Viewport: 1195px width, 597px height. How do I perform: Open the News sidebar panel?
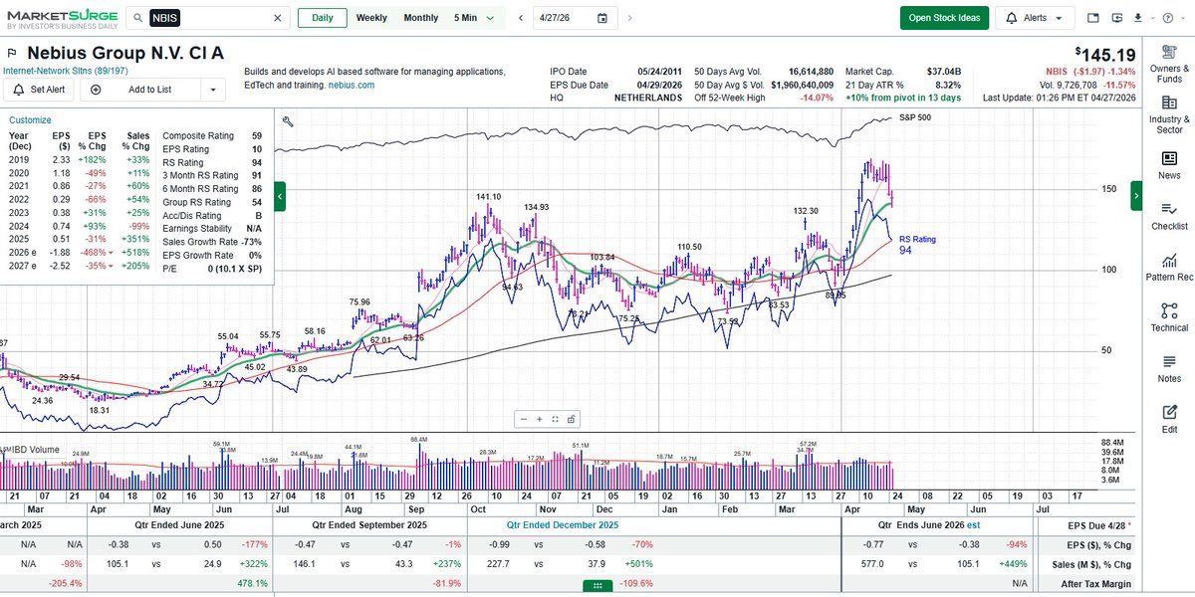(x=1169, y=165)
